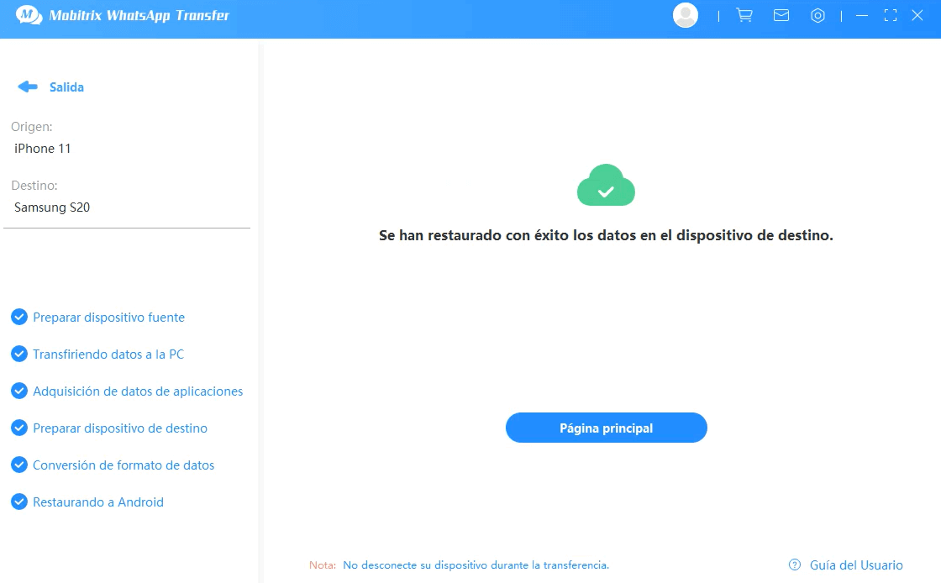The width and height of the screenshot is (941, 583).
Task: Click the iPhone 11 source device
Action: tap(43, 149)
